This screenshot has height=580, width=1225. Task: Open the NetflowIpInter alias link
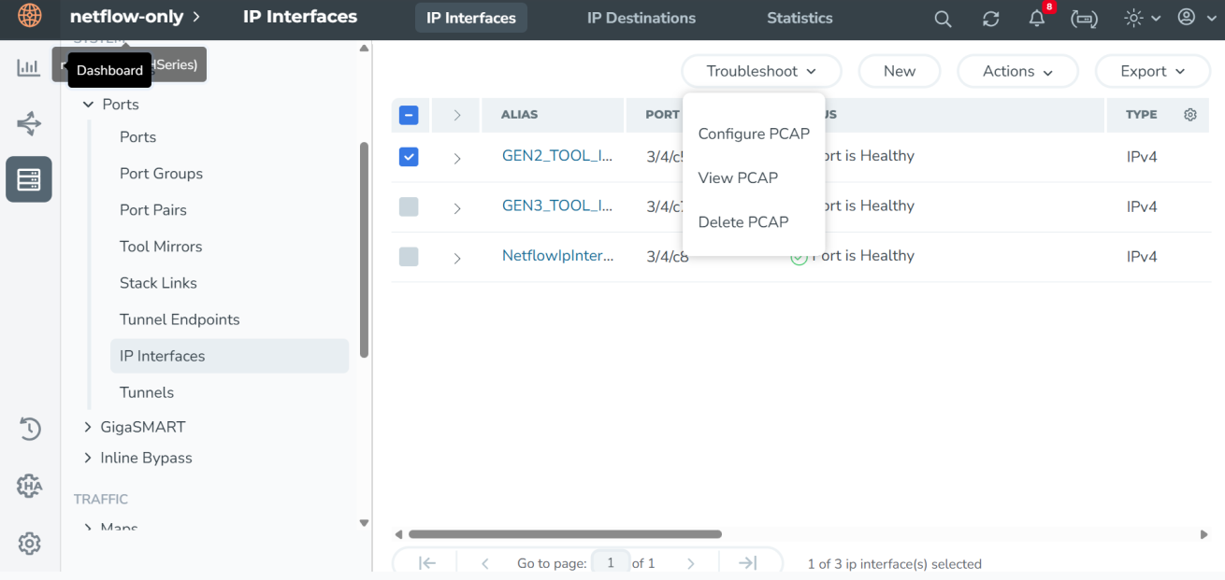[x=557, y=256]
